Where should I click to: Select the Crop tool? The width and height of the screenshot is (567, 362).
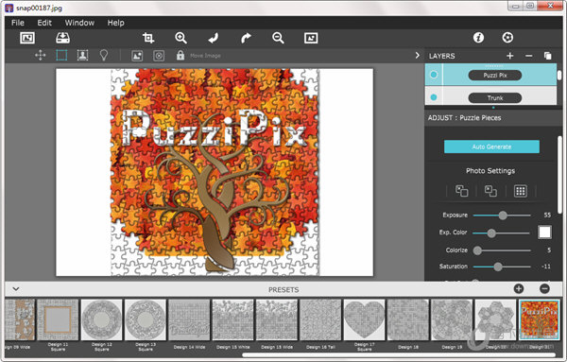point(148,38)
